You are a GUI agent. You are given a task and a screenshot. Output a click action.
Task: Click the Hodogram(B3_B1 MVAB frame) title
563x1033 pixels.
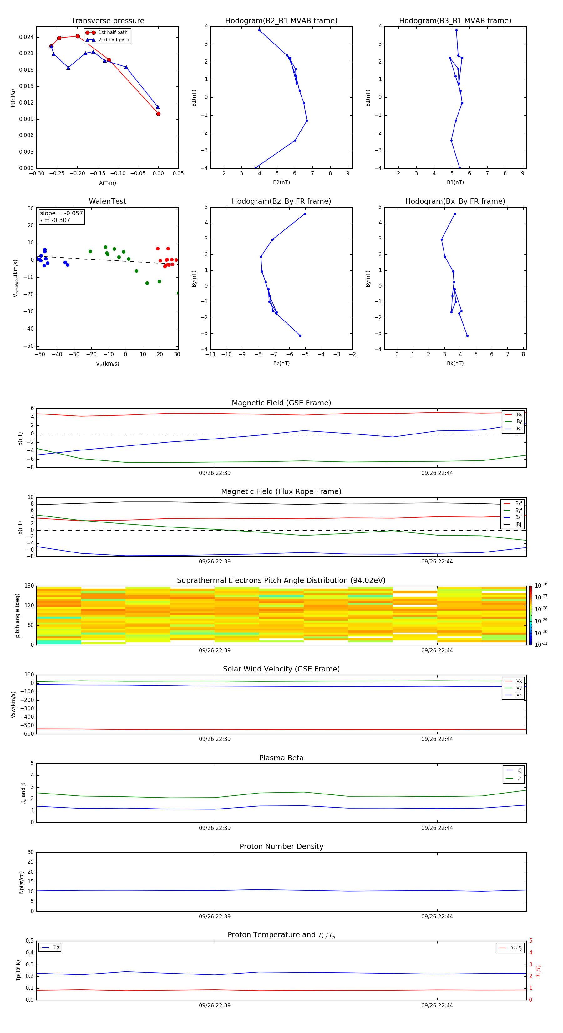(x=455, y=21)
